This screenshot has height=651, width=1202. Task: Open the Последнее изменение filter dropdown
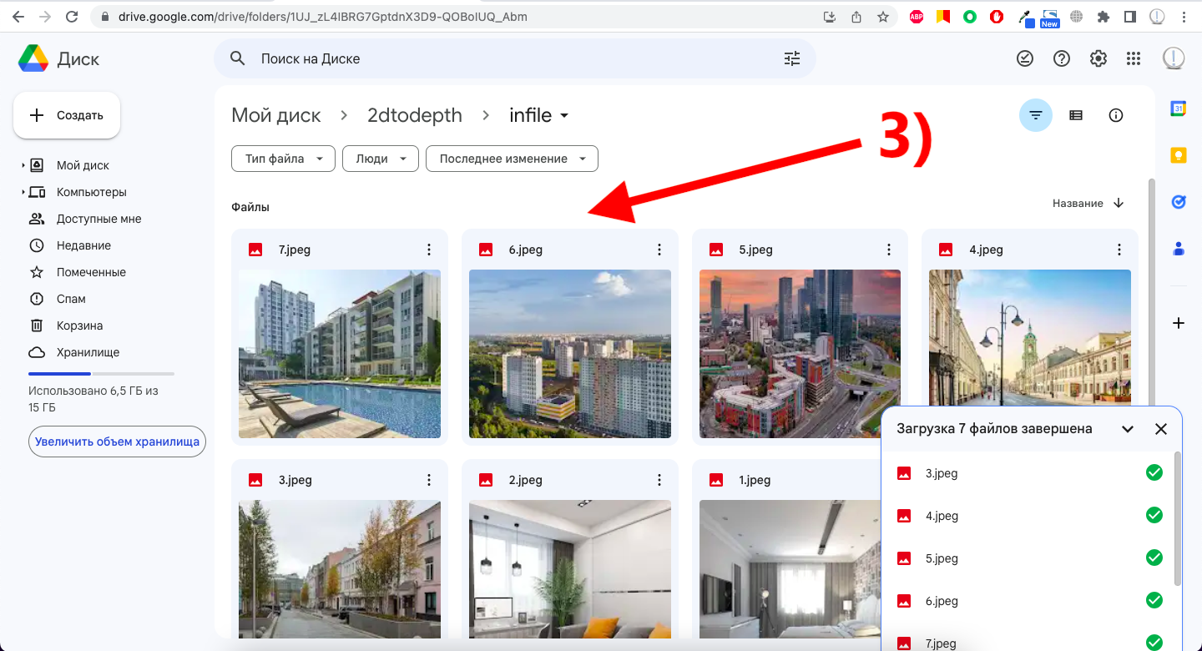click(x=512, y=159)
